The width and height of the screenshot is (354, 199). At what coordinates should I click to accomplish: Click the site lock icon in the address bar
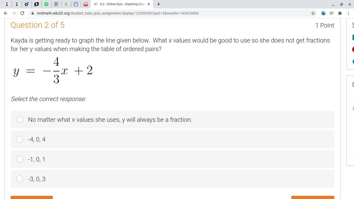32,13
